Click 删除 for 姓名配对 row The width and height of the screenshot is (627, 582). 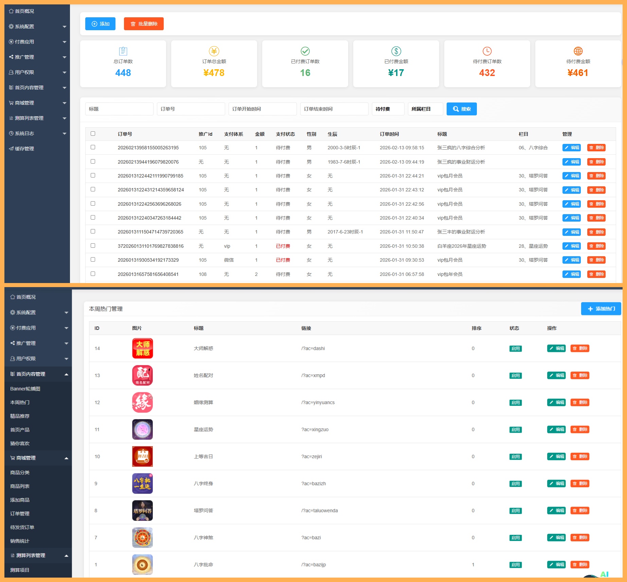point(580,375)
